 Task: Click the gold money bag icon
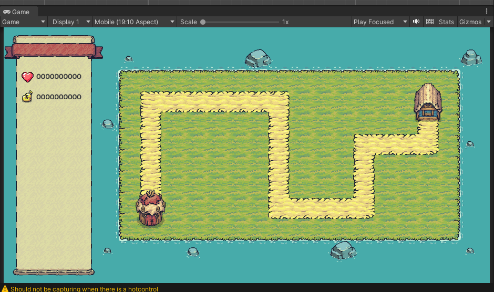point(27,97)
